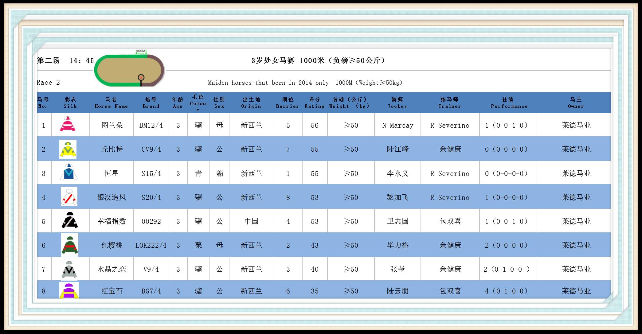Click the 负磅 Weight column header
This screenshot has height=334, width=642.
349,103
